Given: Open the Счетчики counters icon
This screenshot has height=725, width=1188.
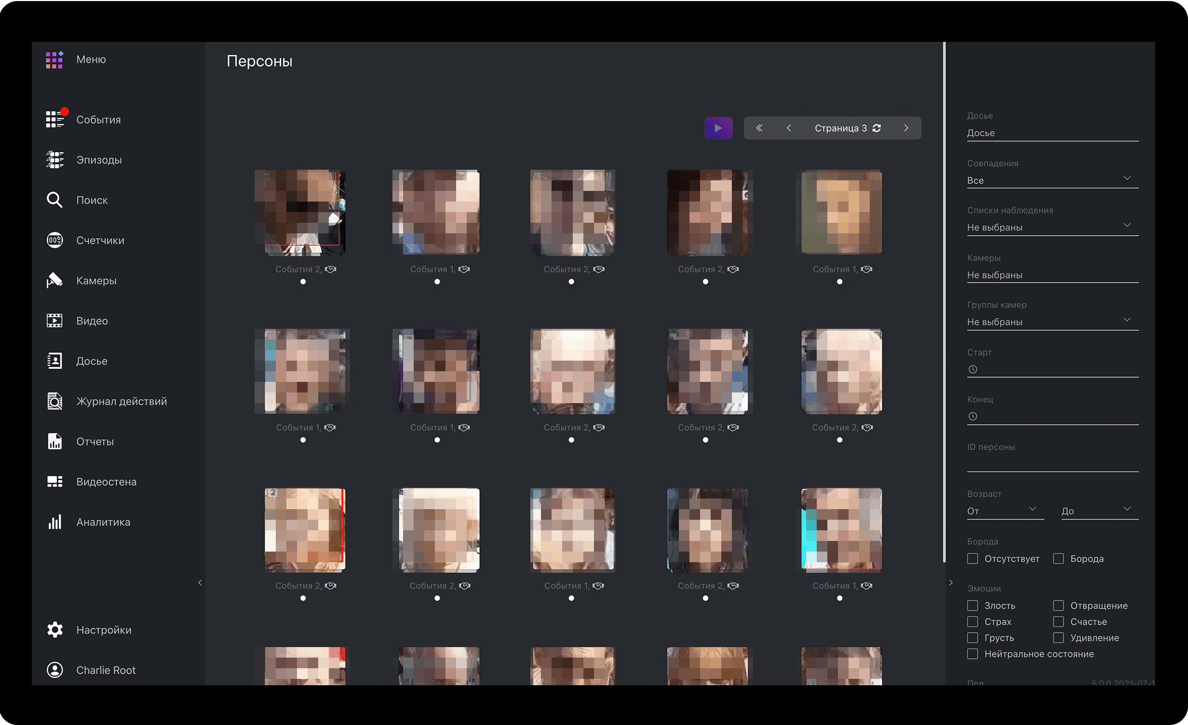Looking at the screenshot, I should (55, 240).
